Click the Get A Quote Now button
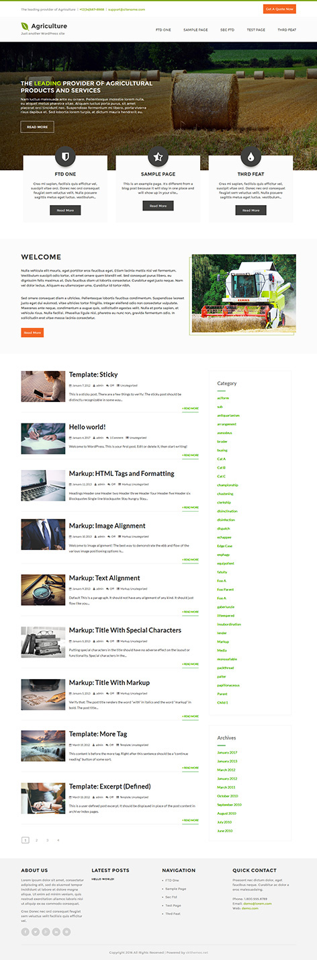This screenshot has width=317, height=960. (279, 9)
